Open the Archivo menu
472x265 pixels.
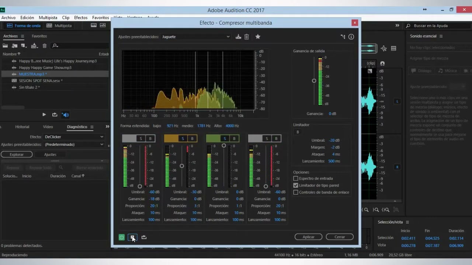point(8,18)
